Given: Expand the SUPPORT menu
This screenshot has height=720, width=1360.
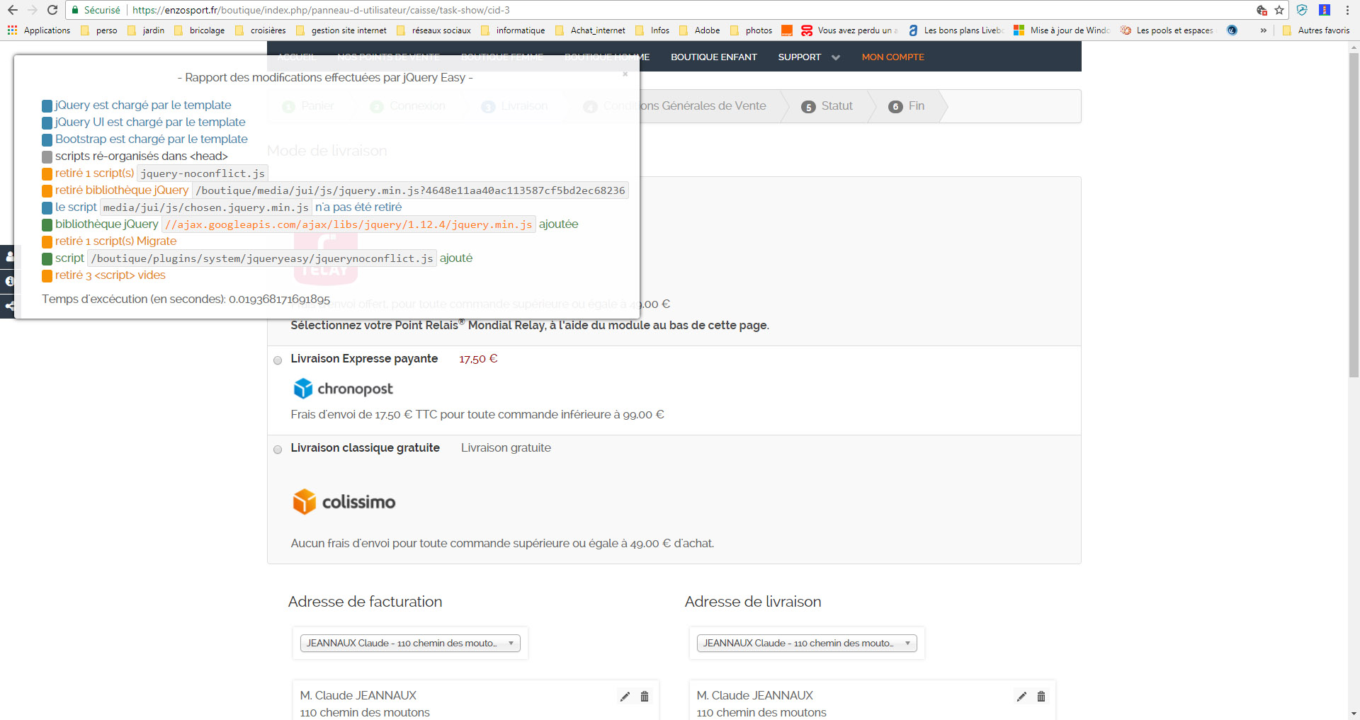Looking at the screenshot, I should pyautogui.click(x=808, y=57).
